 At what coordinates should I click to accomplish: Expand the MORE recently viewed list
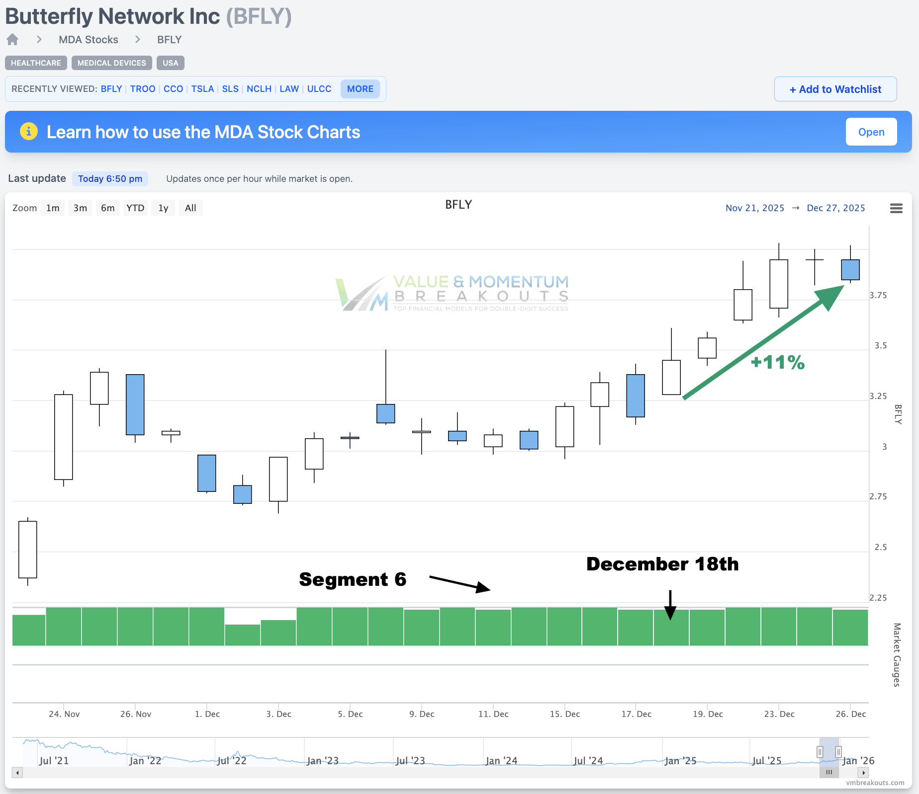point(360,88)
